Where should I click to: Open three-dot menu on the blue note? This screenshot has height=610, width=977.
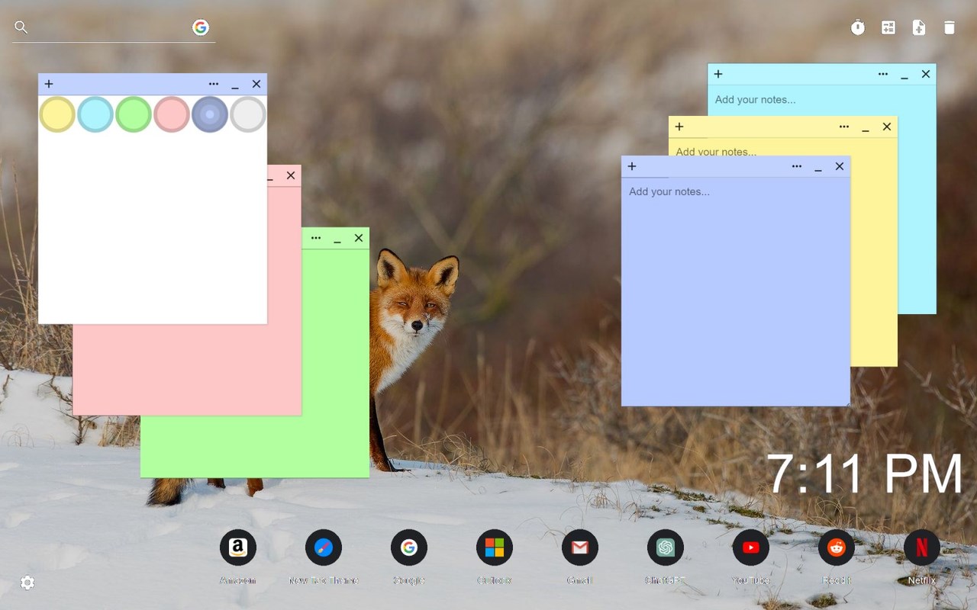797,166
